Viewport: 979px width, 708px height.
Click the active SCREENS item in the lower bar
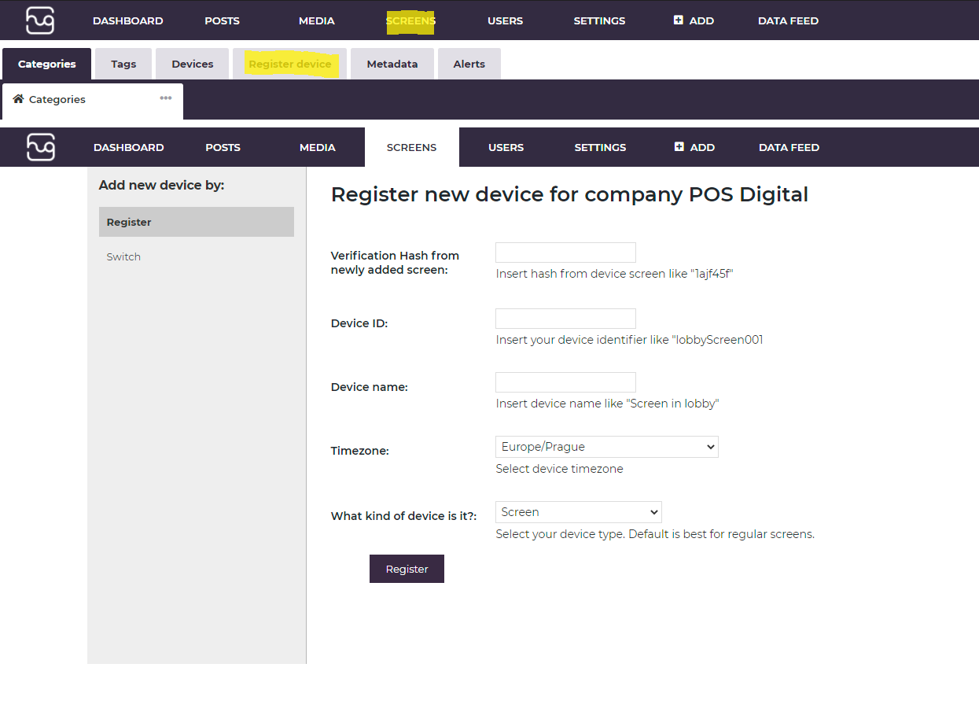[x=412, y=147]
